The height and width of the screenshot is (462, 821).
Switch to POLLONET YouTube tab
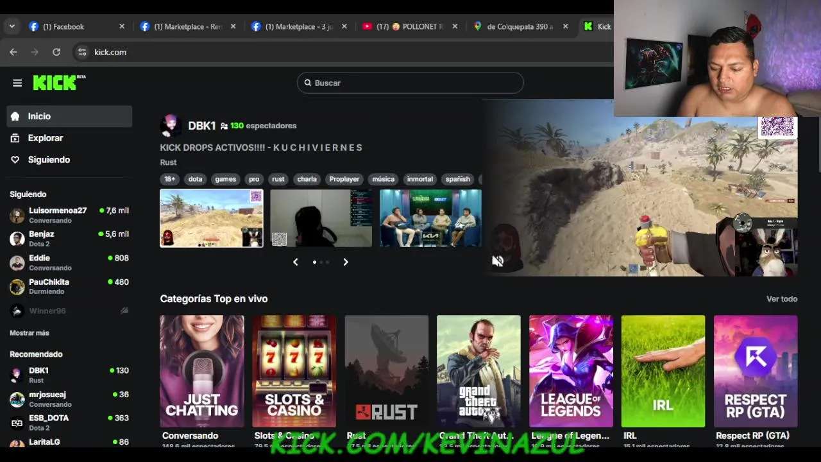pos(410,26)
